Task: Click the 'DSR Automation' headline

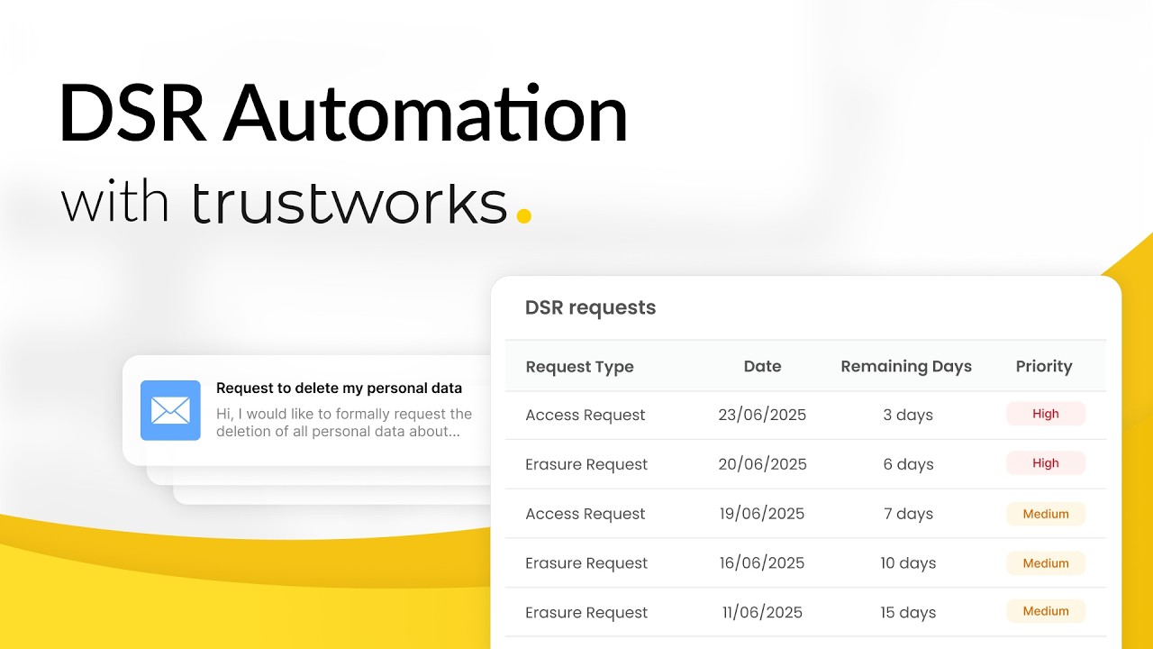Action: [x=343, y=114]
